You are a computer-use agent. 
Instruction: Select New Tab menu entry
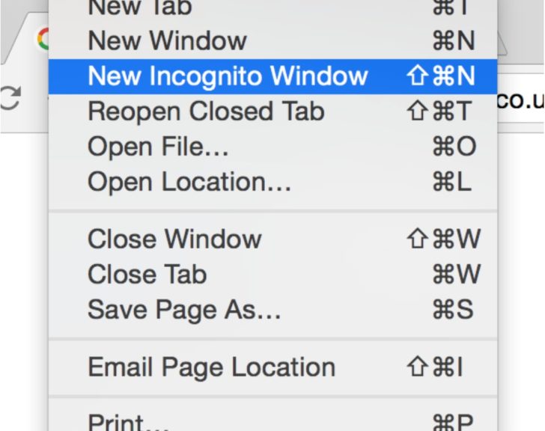pyautogui.click(x=272, y=7)
